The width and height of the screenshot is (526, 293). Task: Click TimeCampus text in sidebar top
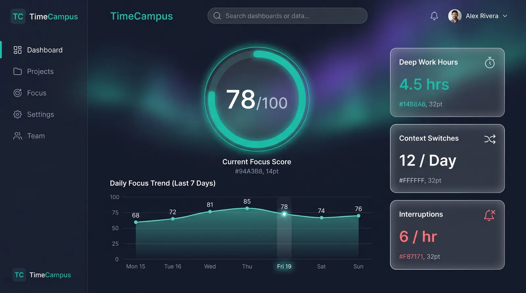[54, 17]
